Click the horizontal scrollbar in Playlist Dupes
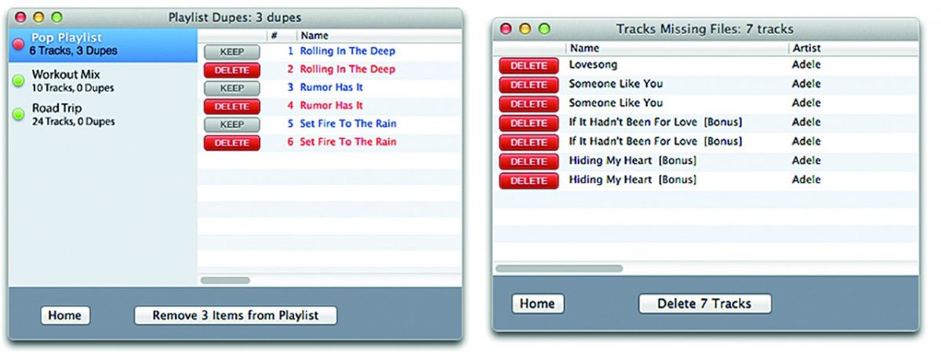The width and height of the screenshot is (941, 357). (x=225, y=280)
